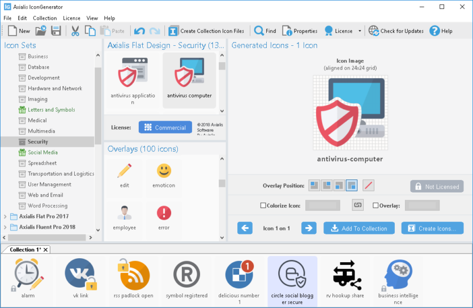Viewport: 473px width, 308px height.
Task: Set overlay position to top-left
Action: [314, 185]
